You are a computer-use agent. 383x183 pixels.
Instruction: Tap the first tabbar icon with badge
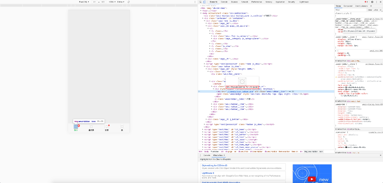click(x=76, y=127)
